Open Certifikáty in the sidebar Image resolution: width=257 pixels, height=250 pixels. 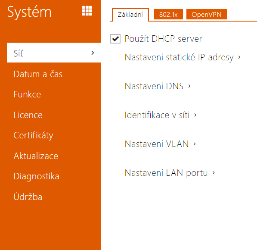pyautogui.click(x=33, y=136)
